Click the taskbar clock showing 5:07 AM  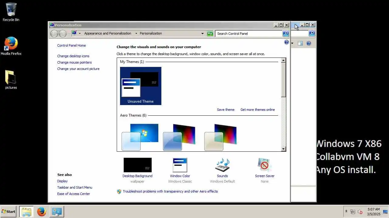click(x=374, y=212)
